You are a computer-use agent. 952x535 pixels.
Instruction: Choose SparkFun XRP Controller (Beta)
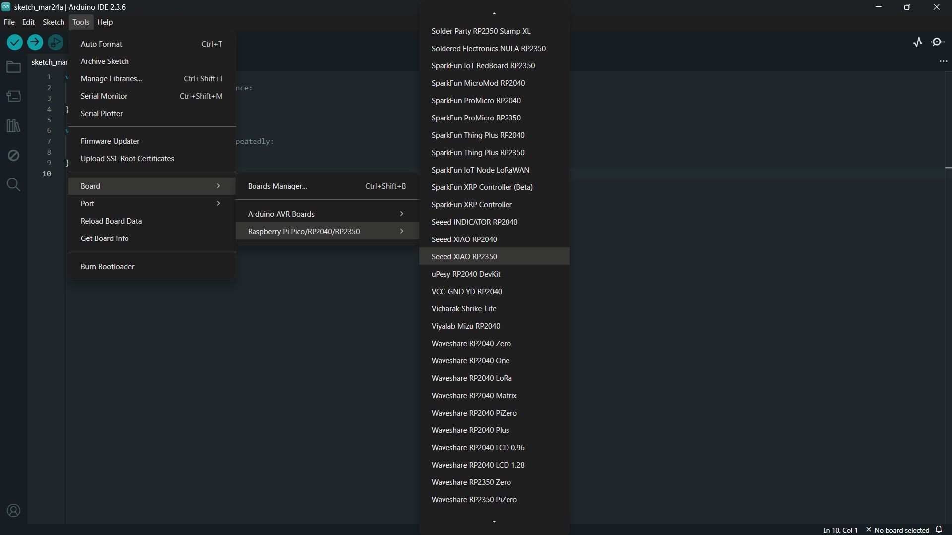494,187
